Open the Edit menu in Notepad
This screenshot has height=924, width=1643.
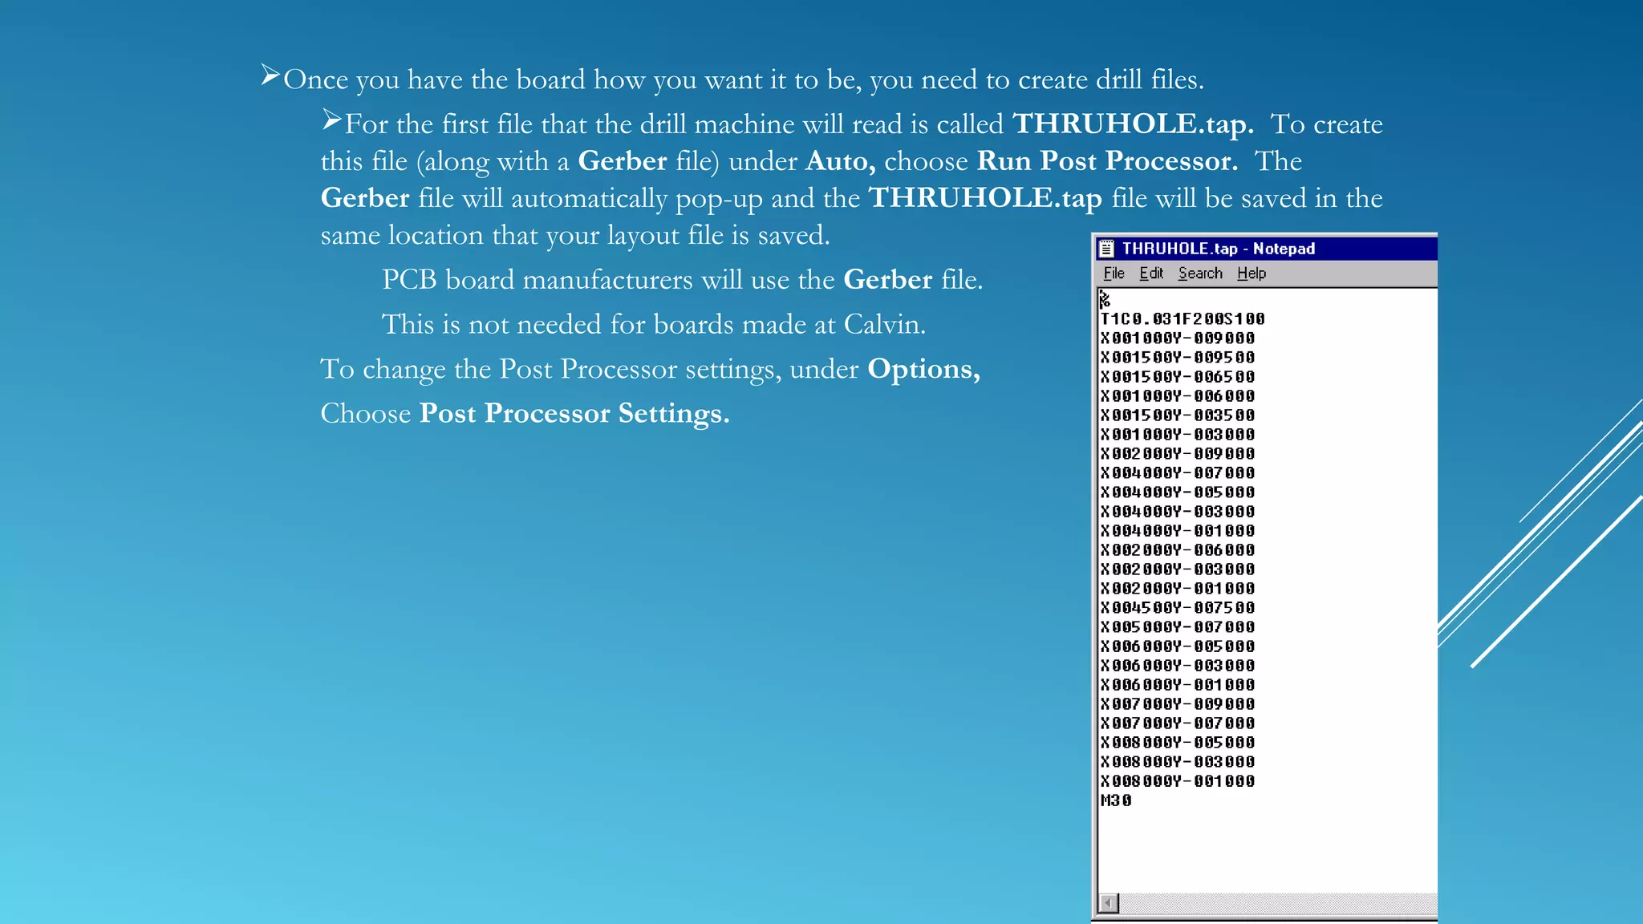[x=1151, y=274]
